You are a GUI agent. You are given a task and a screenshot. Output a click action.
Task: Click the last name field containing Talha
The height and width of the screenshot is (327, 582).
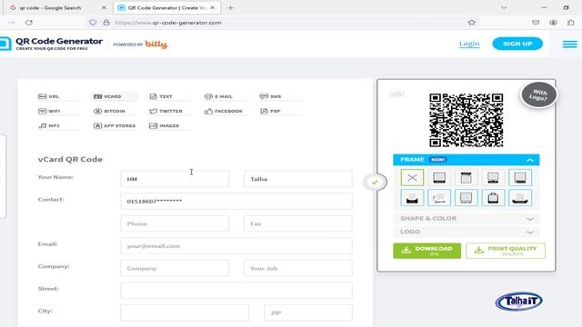tap(298, 179)
